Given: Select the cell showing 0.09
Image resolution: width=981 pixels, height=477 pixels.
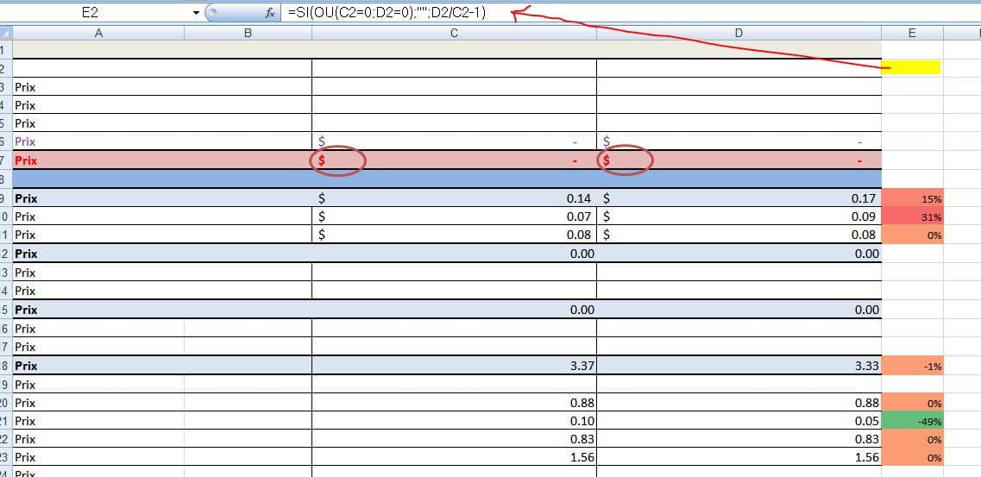Looking at the screenshot, I should pyautogui.click(x=739, y=217).
